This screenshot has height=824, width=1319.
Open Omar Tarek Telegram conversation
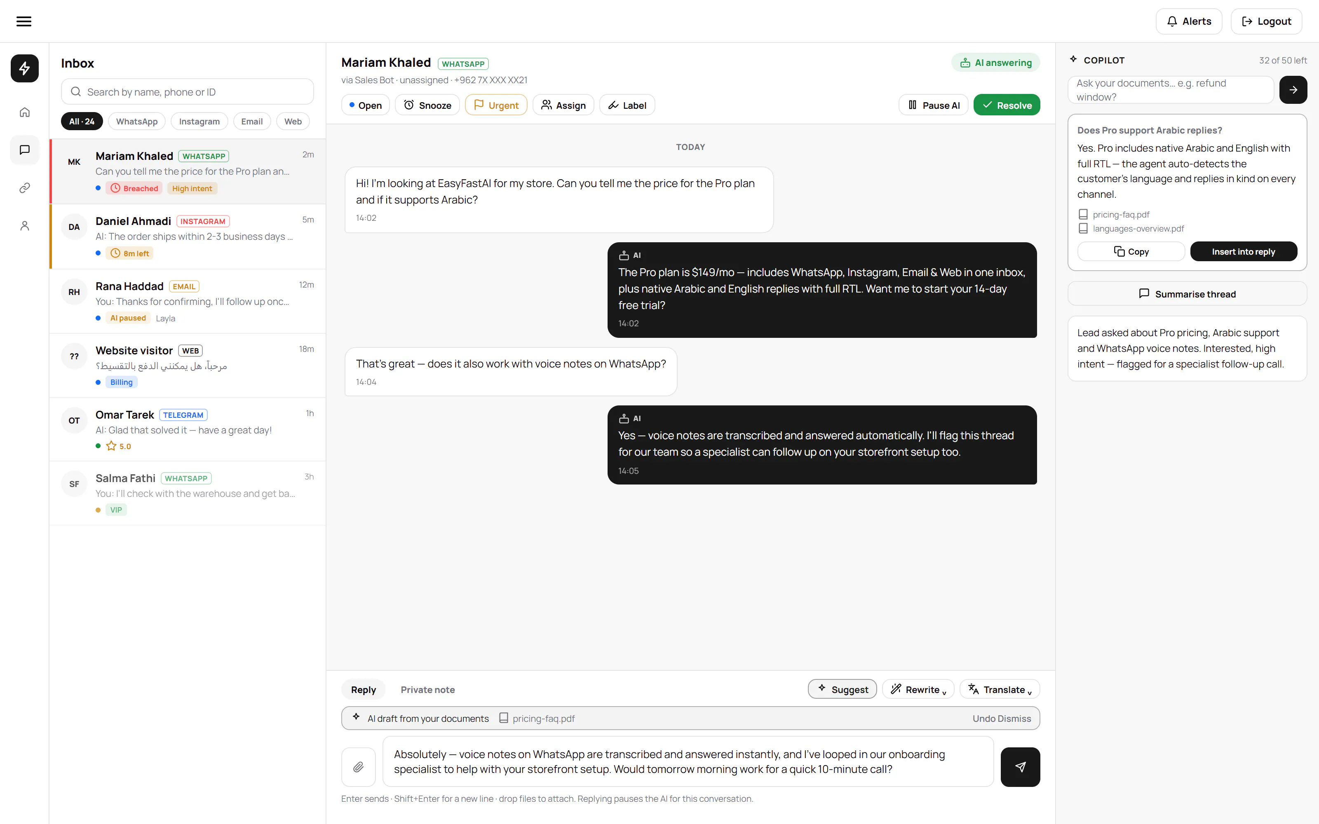(188, 429)
